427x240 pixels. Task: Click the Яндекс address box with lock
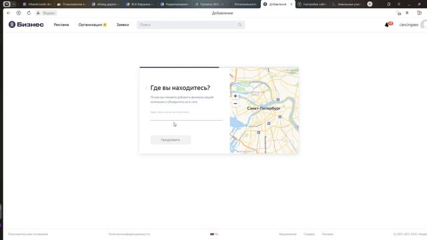tap(46, 13)
